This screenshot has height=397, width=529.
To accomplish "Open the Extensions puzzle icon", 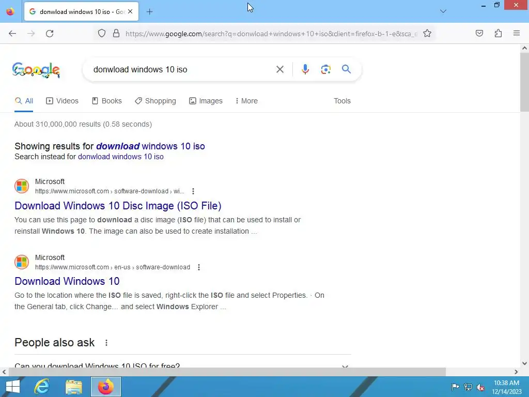I will (x=498, y=33).
